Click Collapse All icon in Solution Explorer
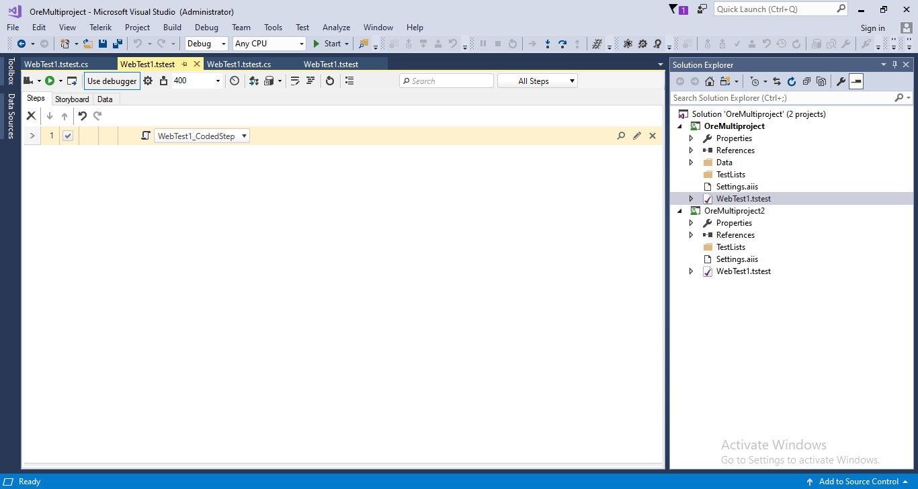The image size is (918, 489). (806, 81)
